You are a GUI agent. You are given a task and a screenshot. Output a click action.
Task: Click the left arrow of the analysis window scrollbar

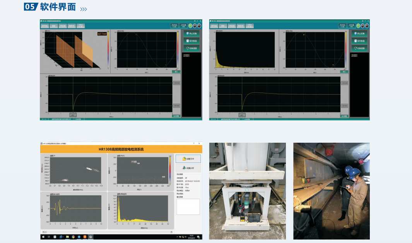tap(43, 232)
